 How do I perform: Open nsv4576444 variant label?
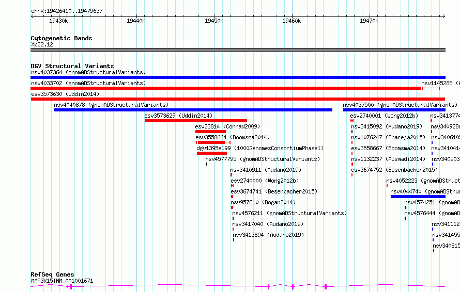[432, 213]
